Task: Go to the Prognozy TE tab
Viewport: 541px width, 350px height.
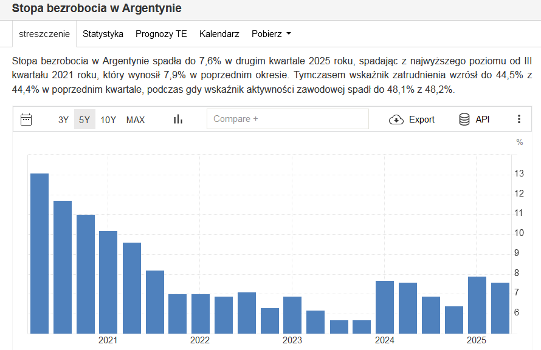Action: (161, 34)
